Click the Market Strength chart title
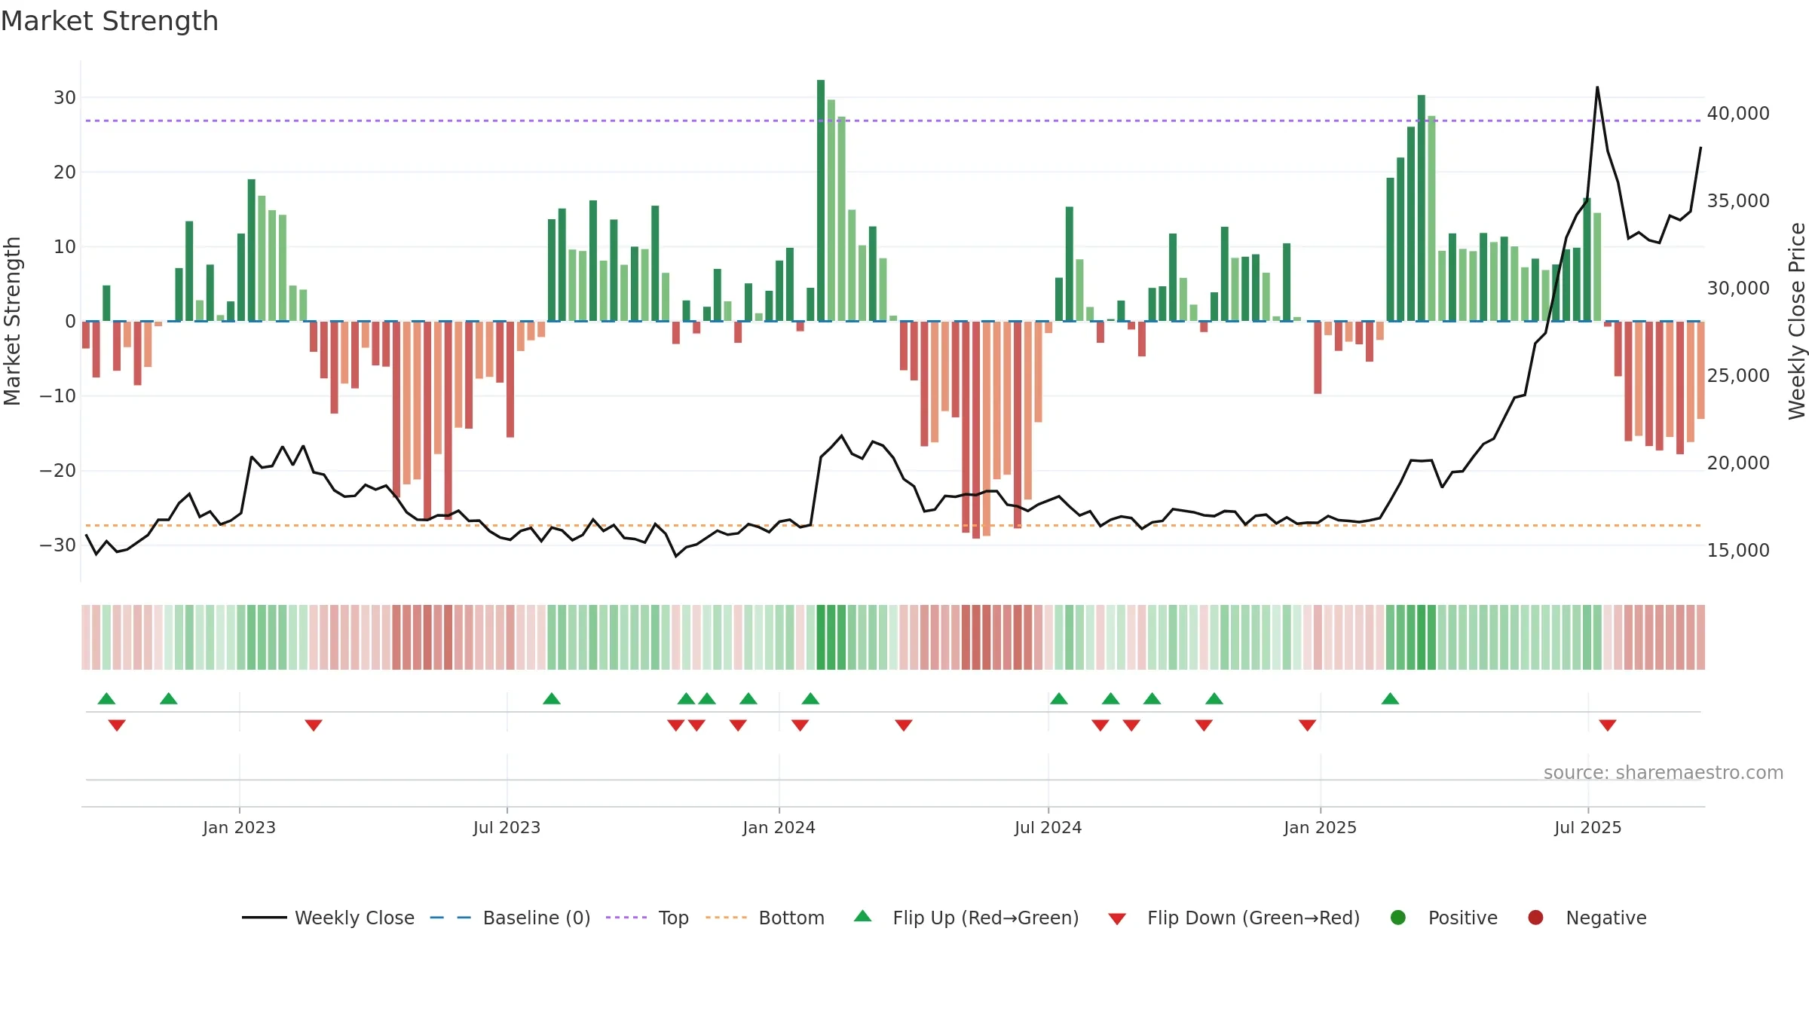Viewport: 1809px width, 1017px height. pos(109,21)
